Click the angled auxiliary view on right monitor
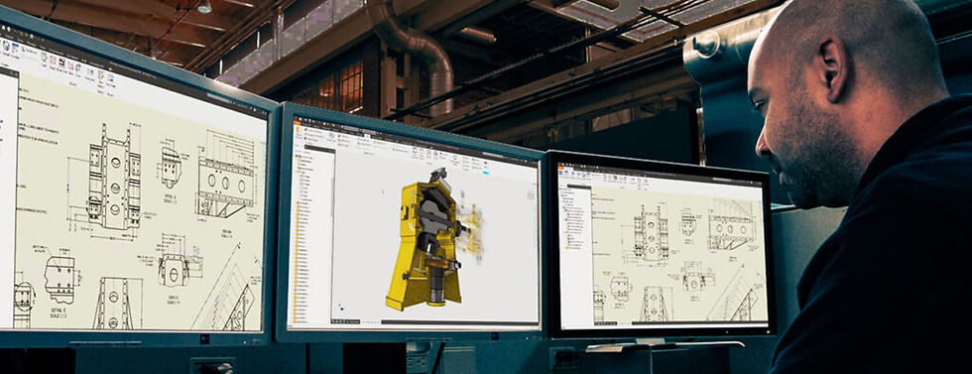The width and height of the screenshot is (972, 374). 736,295
